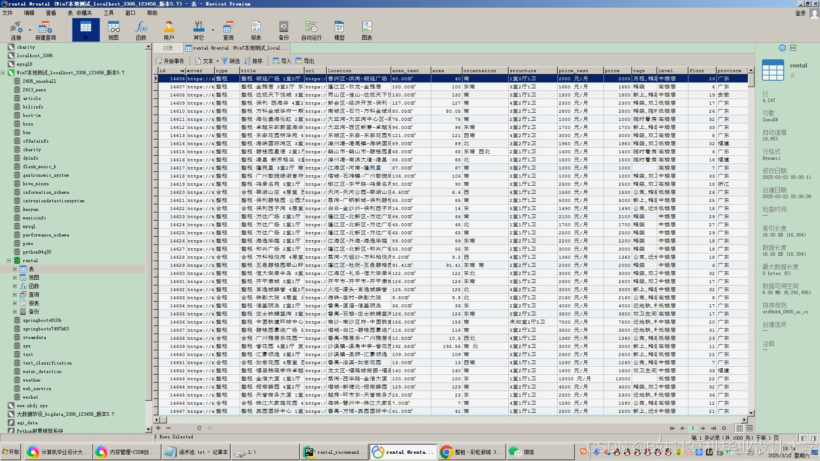Click the refresh icon below the grid
The width and height of the screenshot is (820, 461).
(199, 428)
